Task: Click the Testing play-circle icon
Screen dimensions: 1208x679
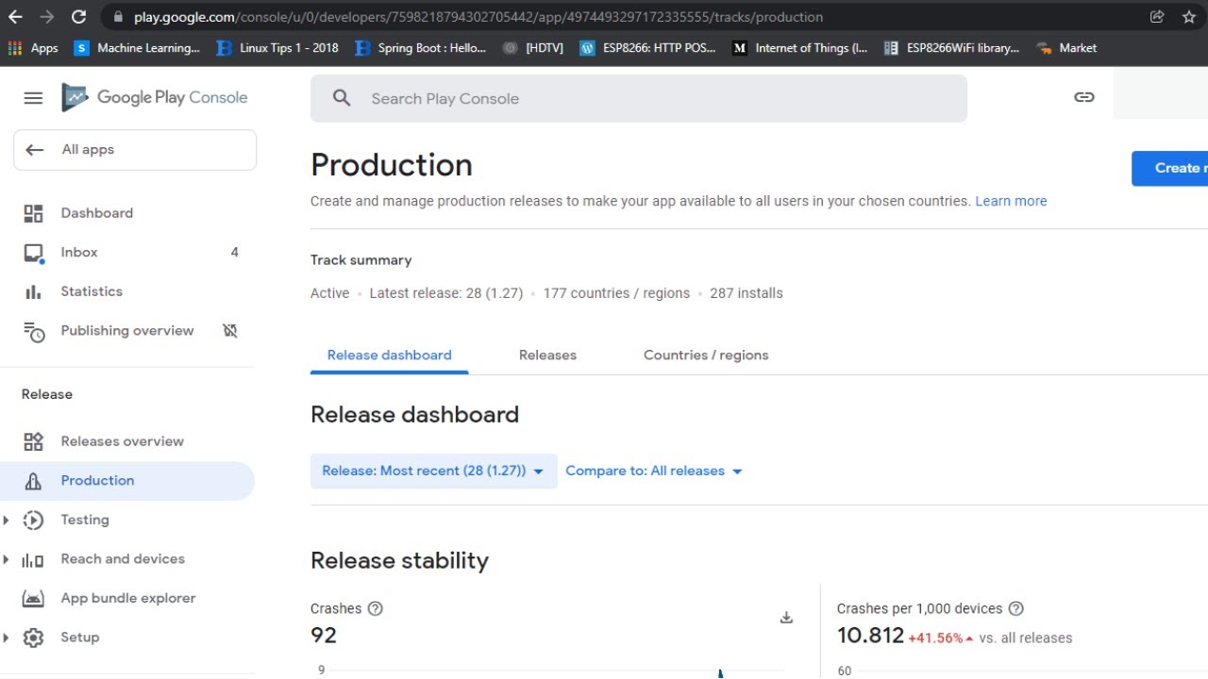Action: tap(33, 521)
